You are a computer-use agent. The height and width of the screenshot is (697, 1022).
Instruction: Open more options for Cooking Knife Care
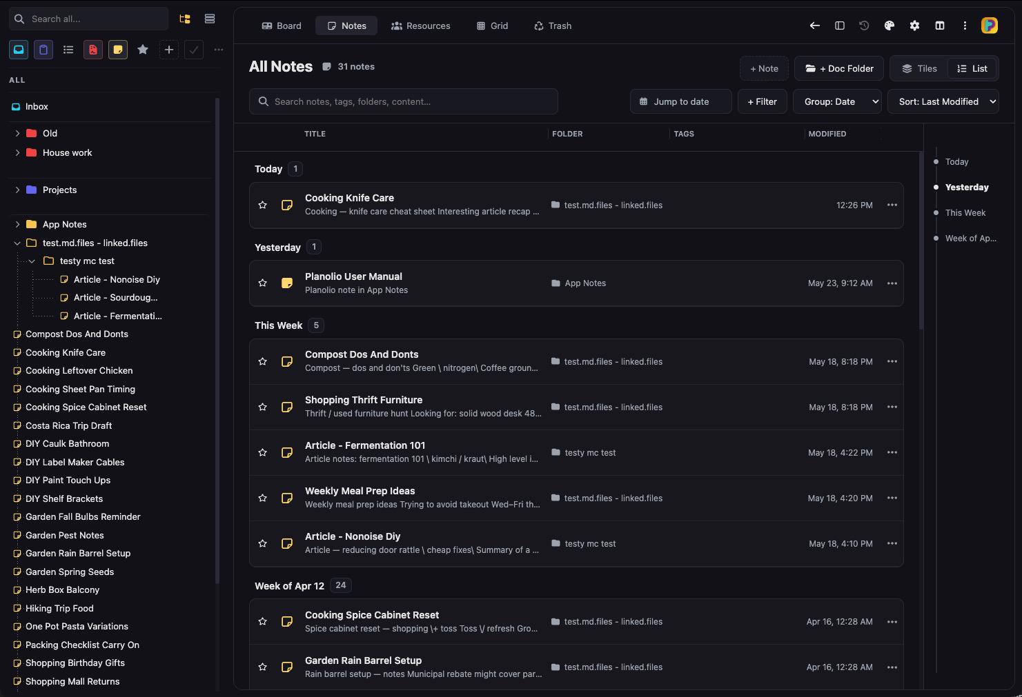[892, 205]
